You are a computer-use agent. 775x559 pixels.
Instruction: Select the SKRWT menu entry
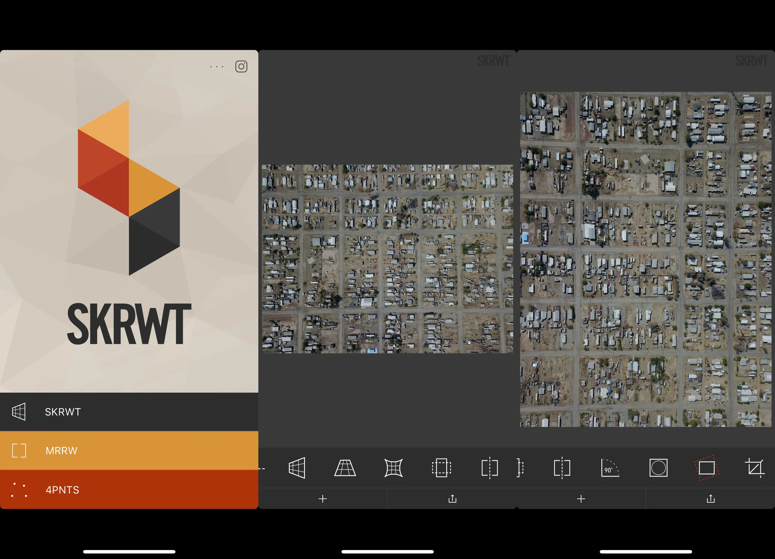click(129, 412)
